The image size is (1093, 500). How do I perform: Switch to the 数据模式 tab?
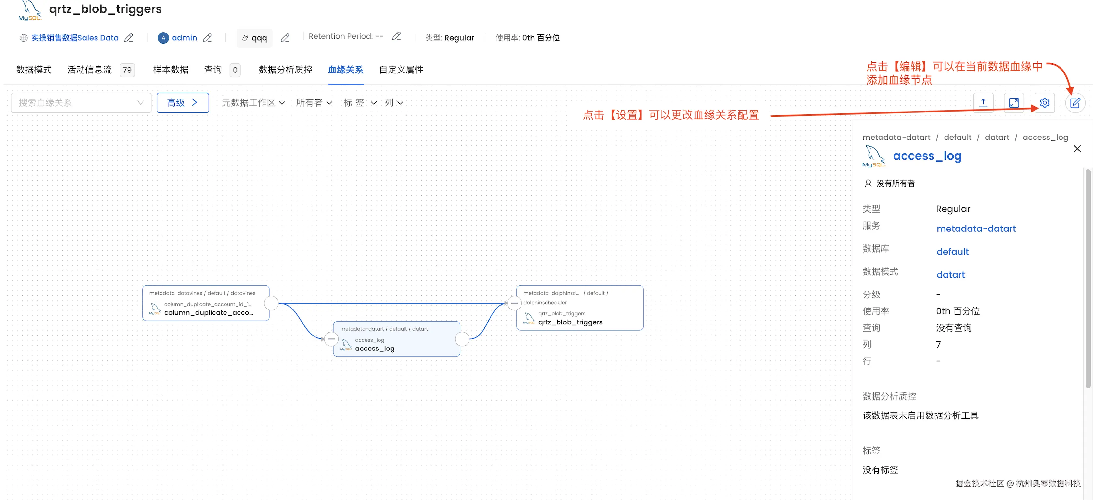coord(33,70)
